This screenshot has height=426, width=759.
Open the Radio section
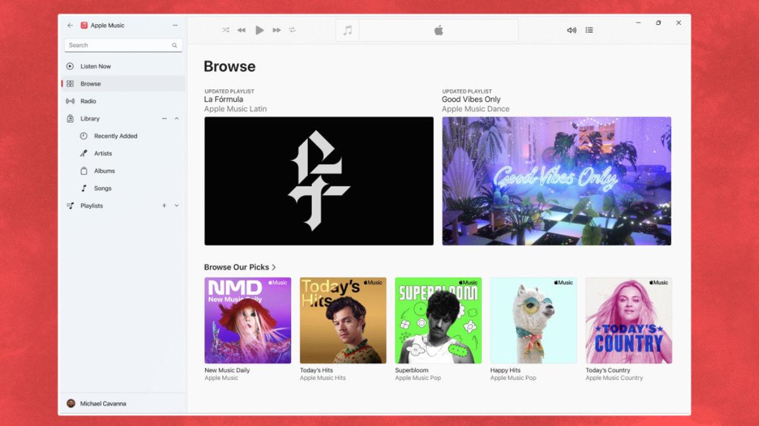click(x=89, y=101)
